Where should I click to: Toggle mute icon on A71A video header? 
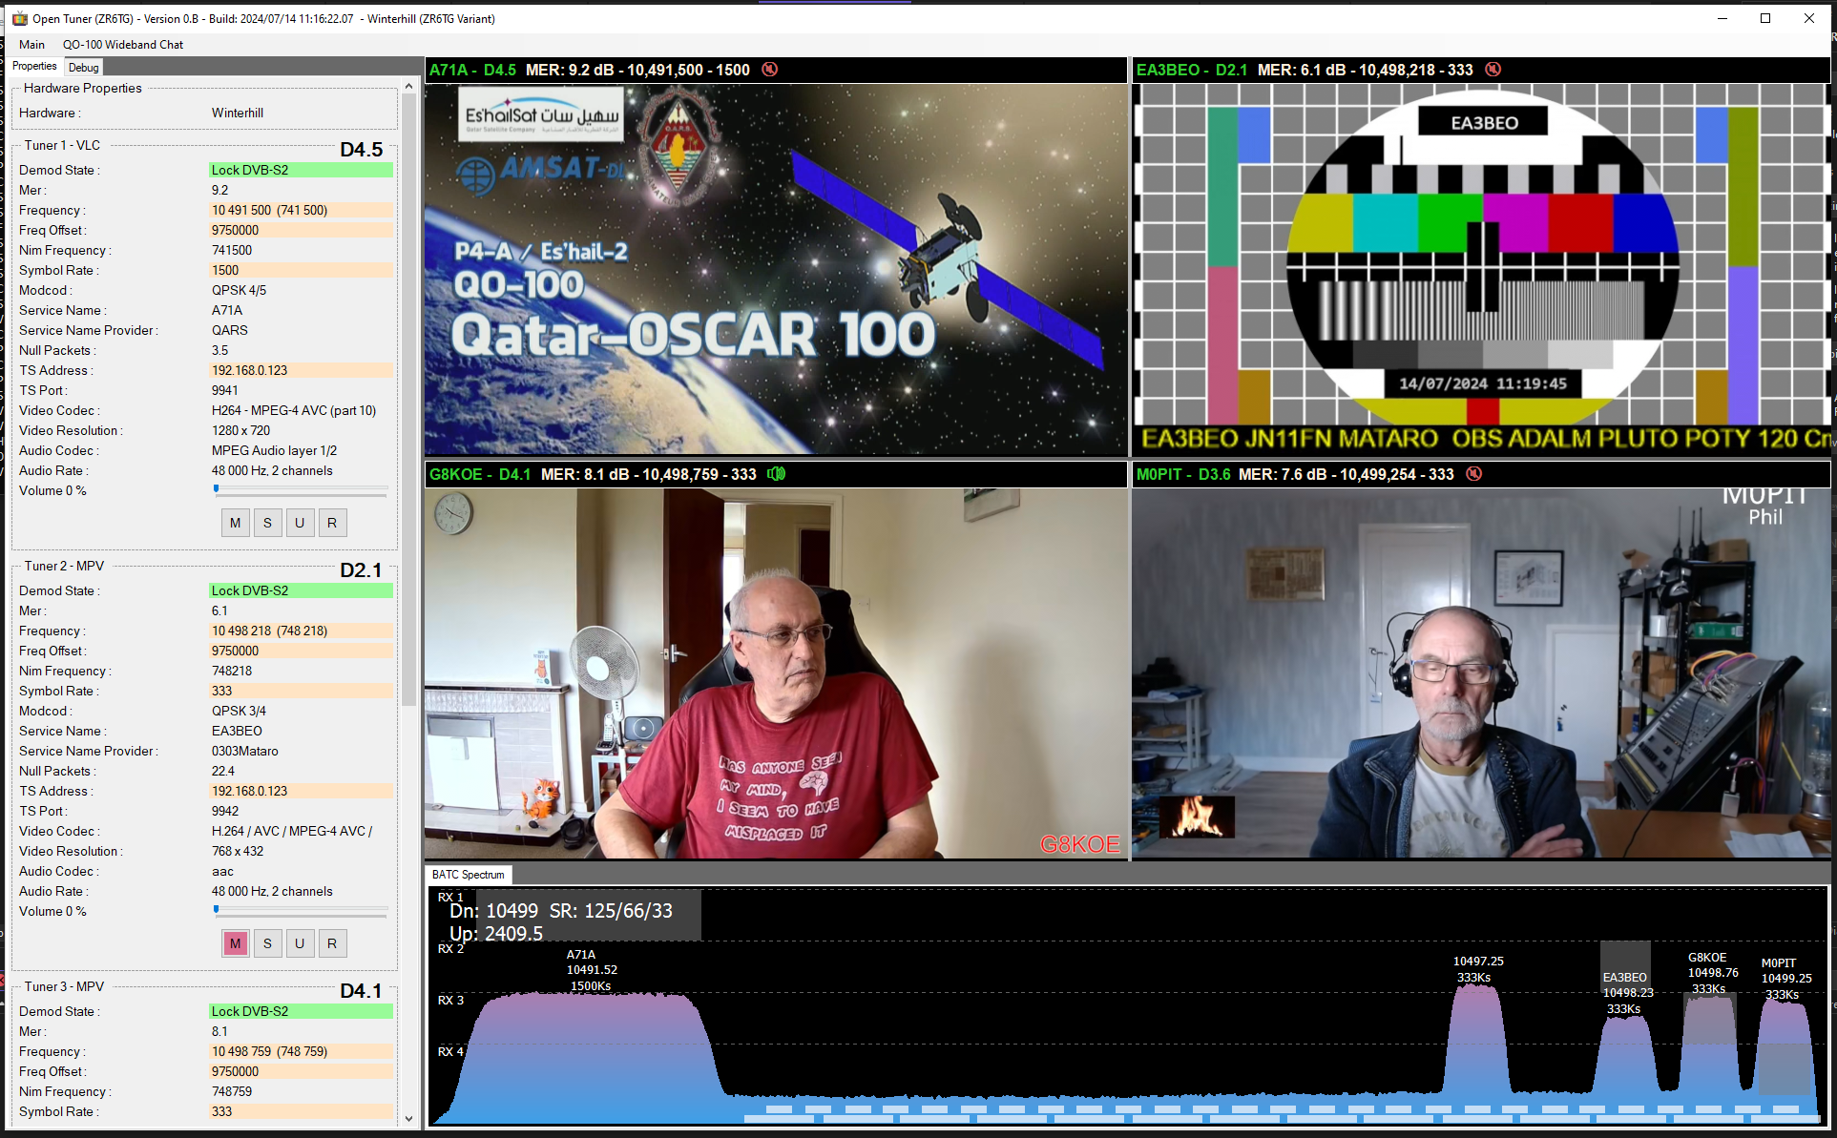(770, 70)
